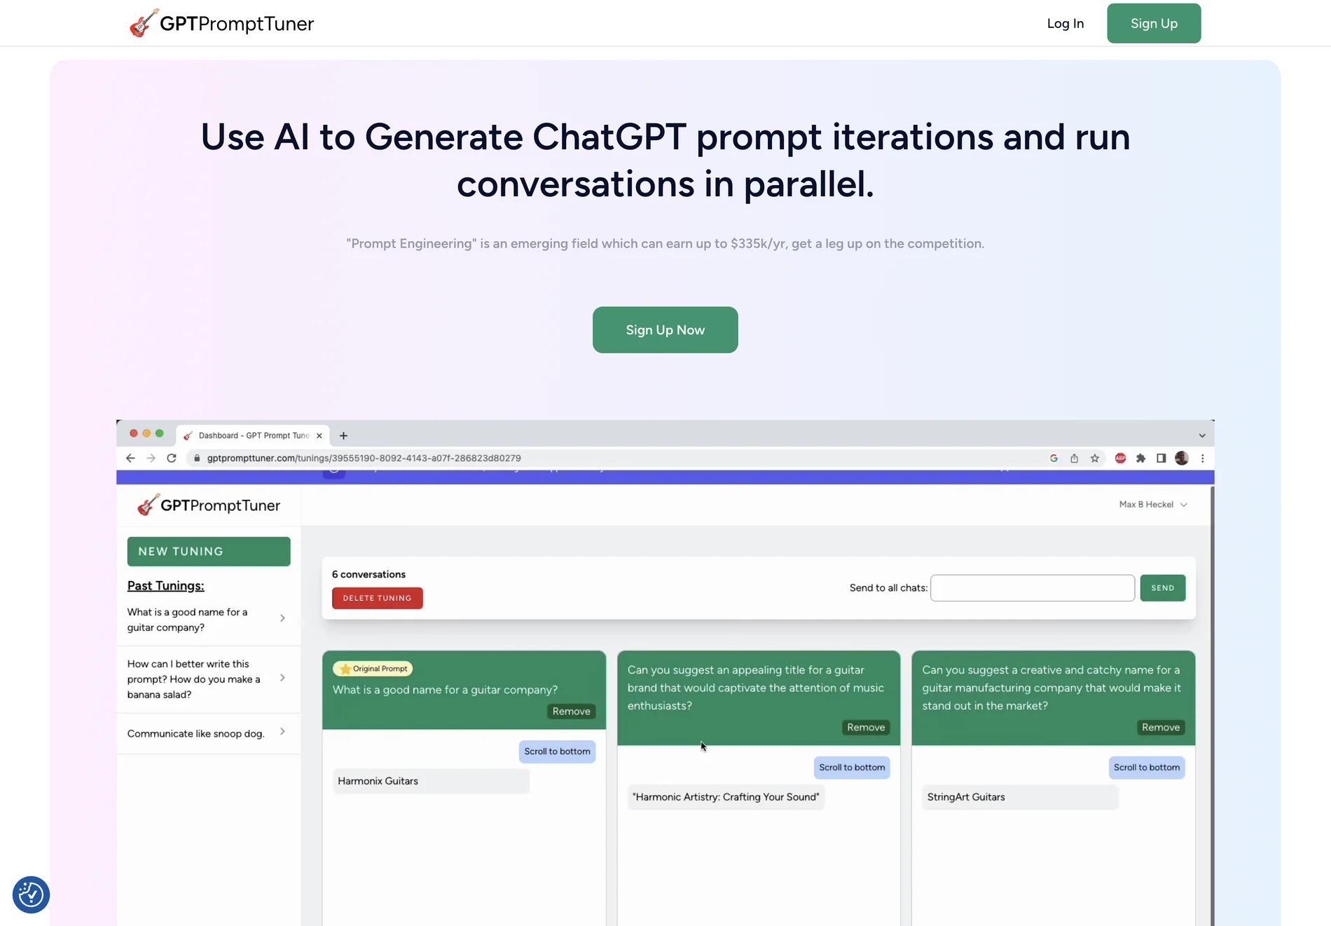Remove the Original Prompt conversation
Screen dimensions: 1331x926
tap(571, 711)
